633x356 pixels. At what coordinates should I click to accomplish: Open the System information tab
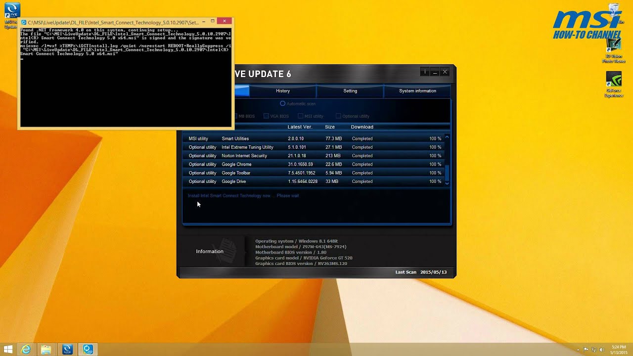(x=417, y=91)
